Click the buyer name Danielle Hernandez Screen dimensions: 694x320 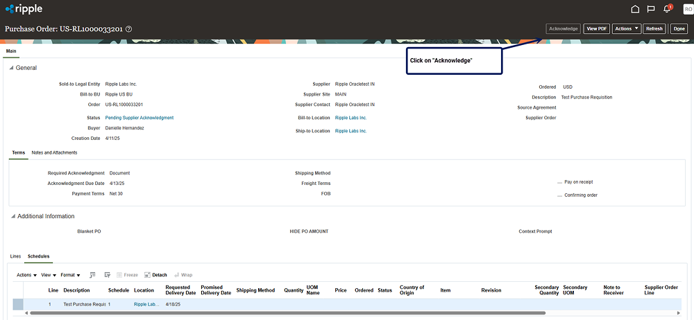(x=124, y=128)
